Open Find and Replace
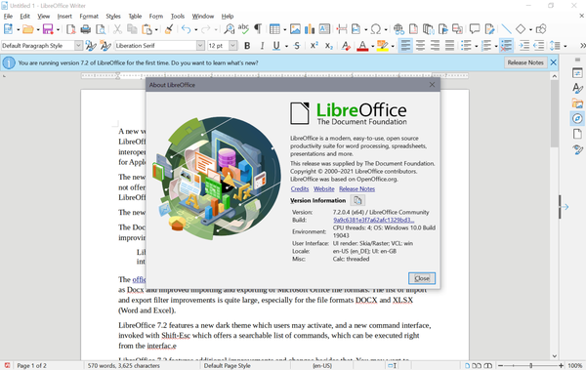The image size is (586, 370). coord(230,29)
